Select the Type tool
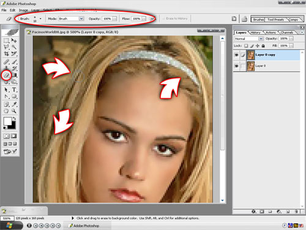This screenshot has width=306, height=230. pos(14,90)
